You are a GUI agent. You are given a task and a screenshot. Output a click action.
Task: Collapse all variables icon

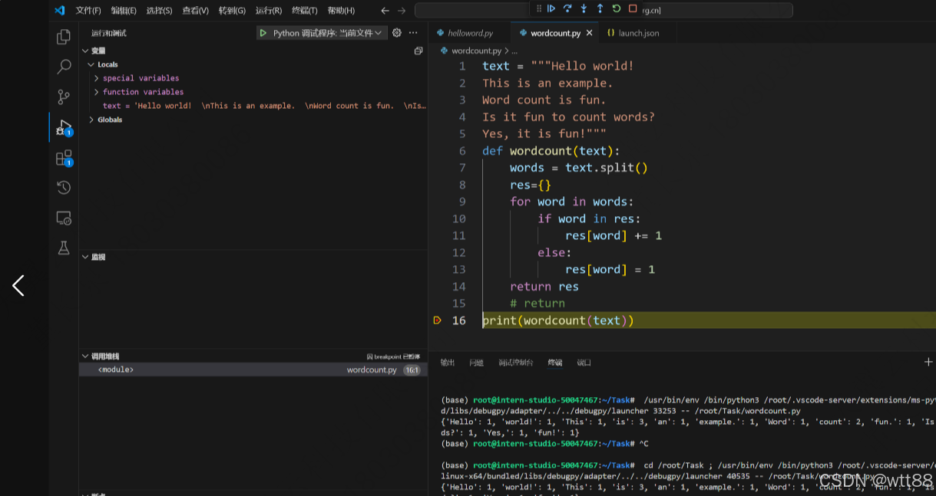click(418, 51)
